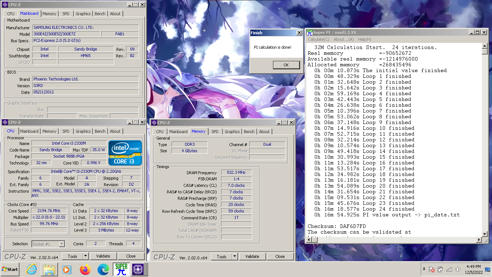Viewport: 492px width, 277px height.
Task: Expand Tools dropdown arrow in CPU window
Action: point(86,256)
